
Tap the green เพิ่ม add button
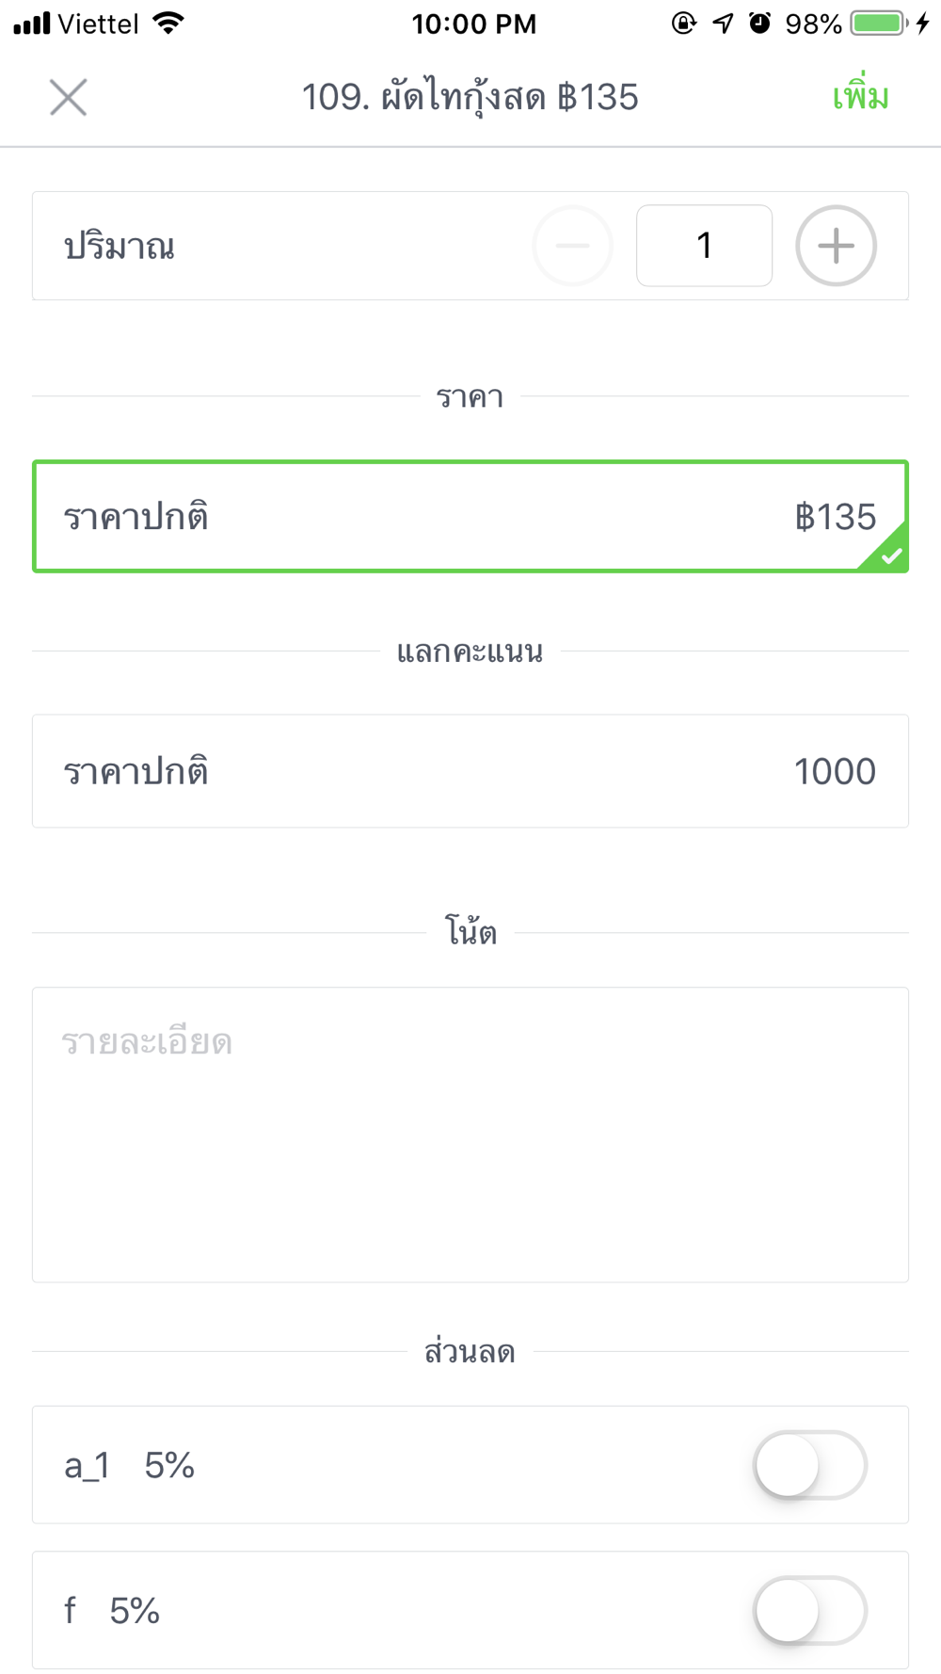860,96
